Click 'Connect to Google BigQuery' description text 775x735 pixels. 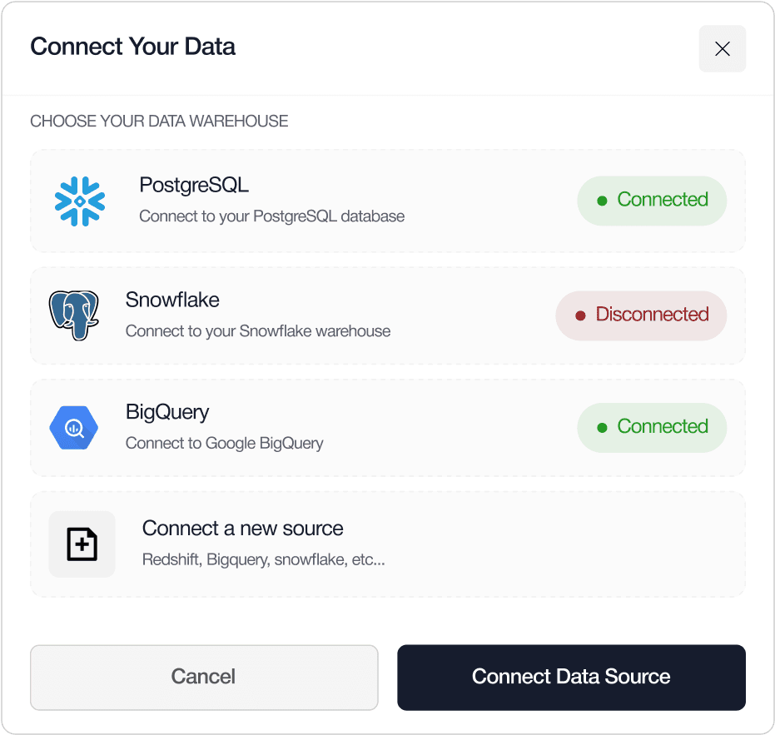[x=225, y=444]
